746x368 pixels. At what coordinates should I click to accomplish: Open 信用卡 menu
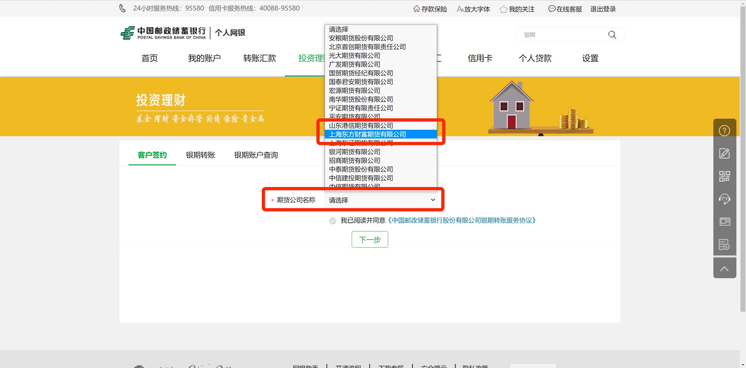click(480, 58)
